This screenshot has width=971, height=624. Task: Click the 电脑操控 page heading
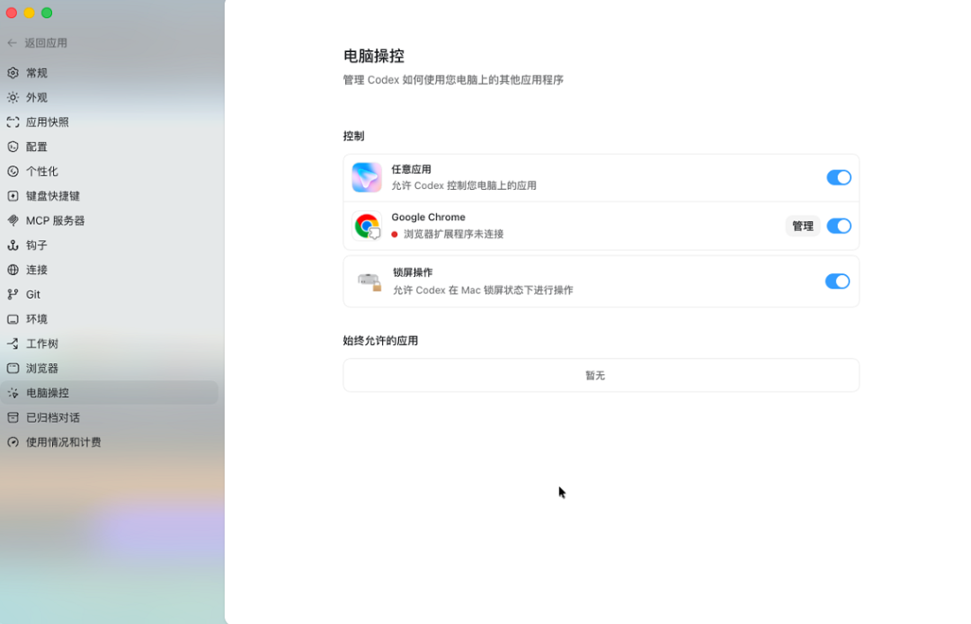(373, 56)
